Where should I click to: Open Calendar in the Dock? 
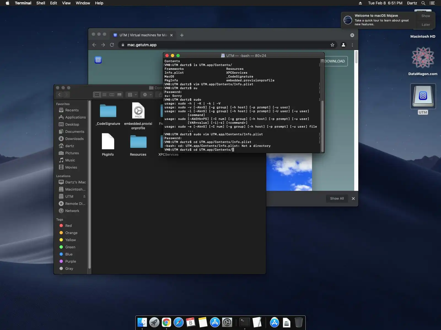(191, 322)
